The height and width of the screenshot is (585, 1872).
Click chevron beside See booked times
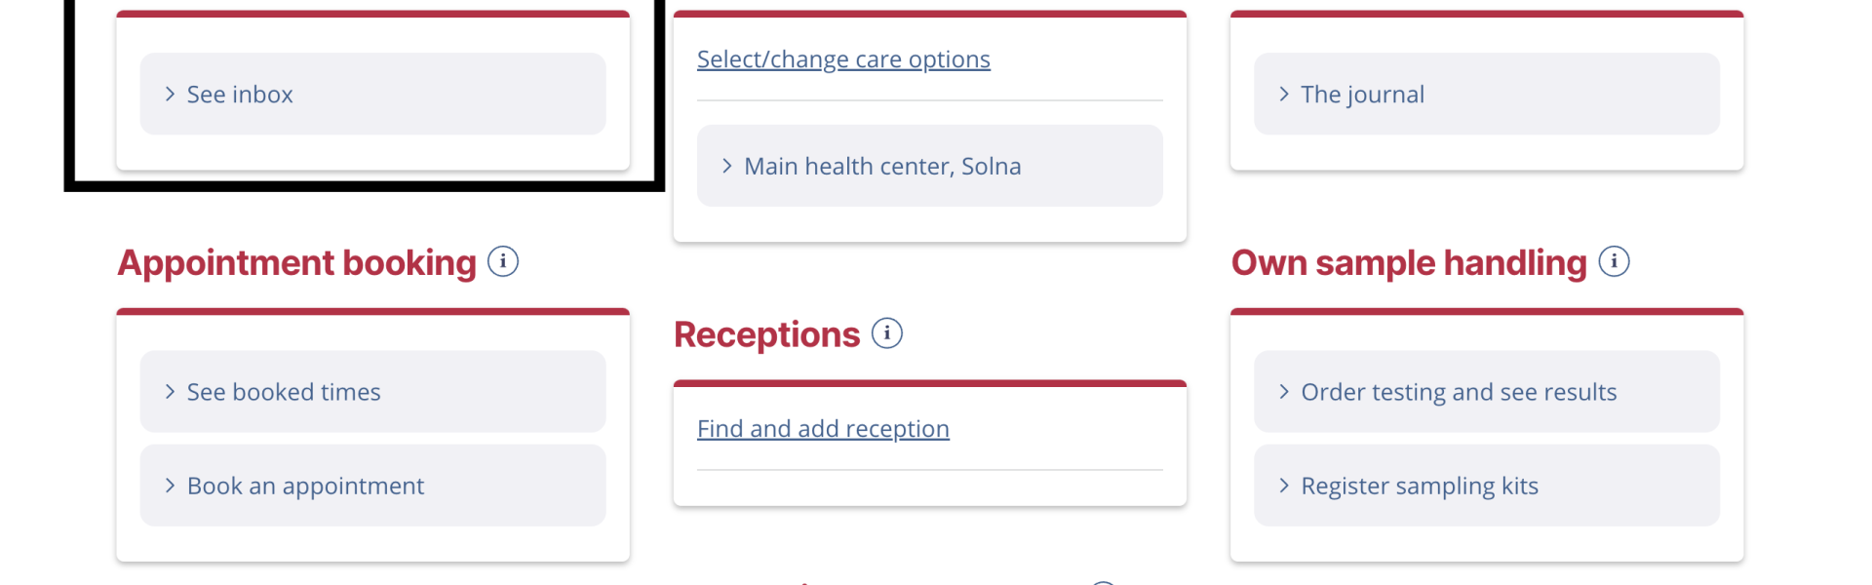[170, 392]
